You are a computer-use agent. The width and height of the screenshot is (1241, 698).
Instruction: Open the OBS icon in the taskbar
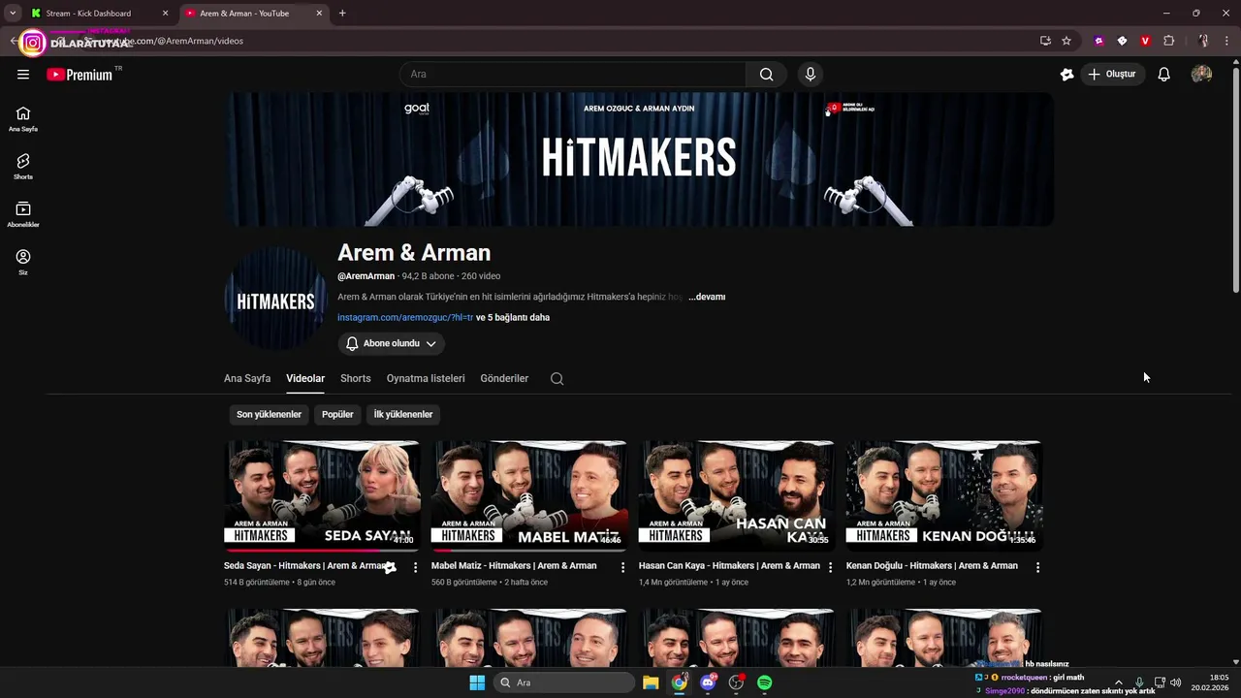coord(736,682)
